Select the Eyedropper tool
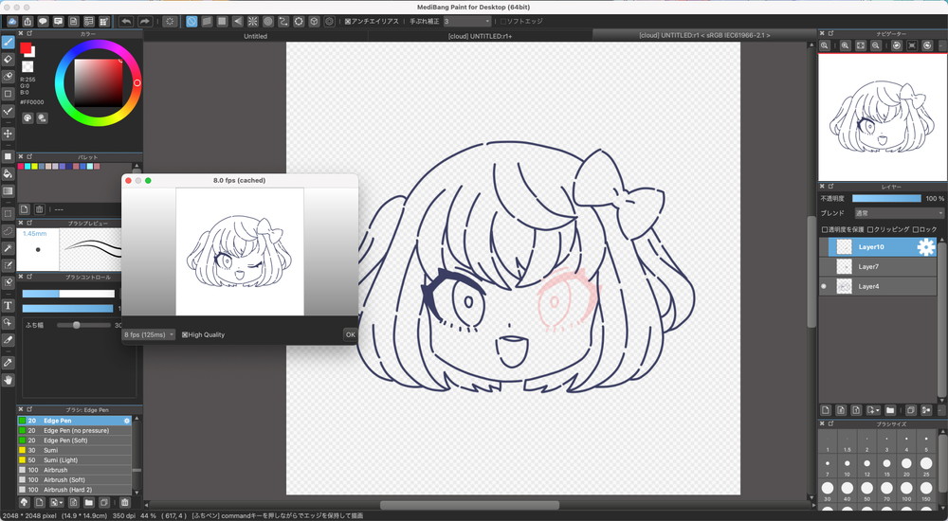The height and width of the screenshot is (521, 948). click(9, 363)
